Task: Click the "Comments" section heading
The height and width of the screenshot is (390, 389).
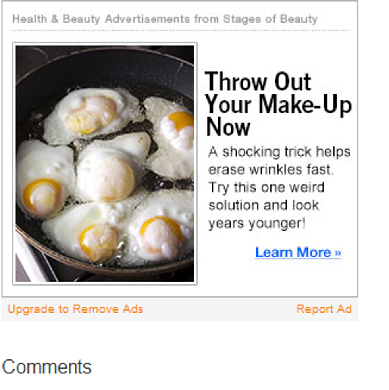Action: pos(47,367)
